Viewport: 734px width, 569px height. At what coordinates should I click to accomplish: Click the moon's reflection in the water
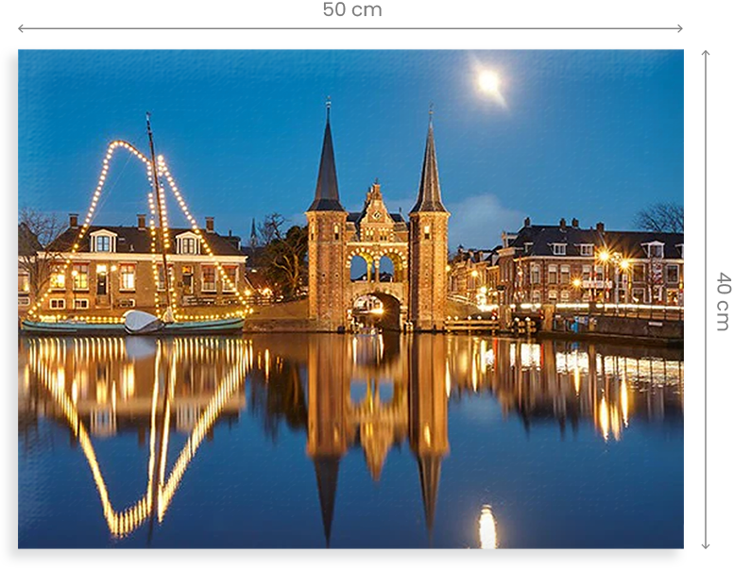pos(486,527)
